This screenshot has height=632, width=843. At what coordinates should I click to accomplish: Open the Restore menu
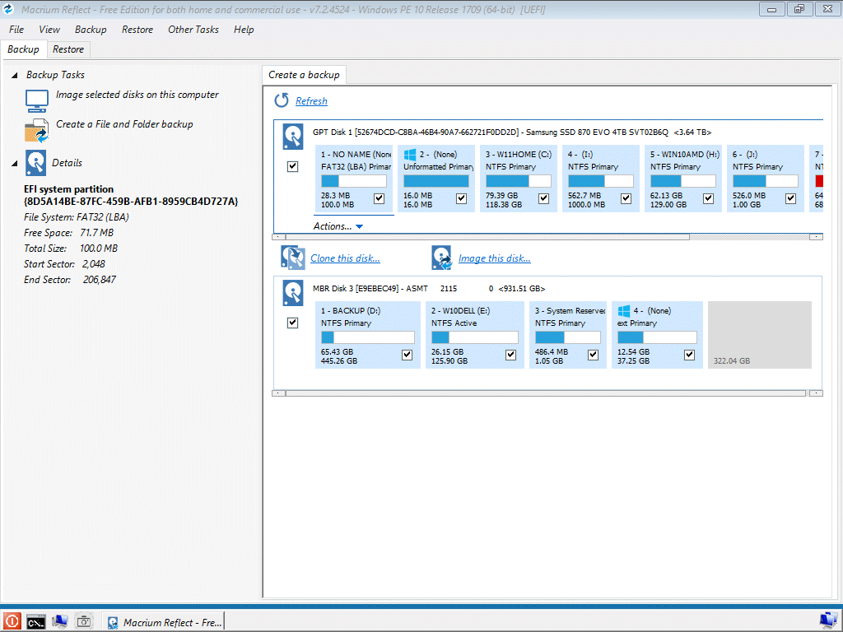[x=137, y=30]
